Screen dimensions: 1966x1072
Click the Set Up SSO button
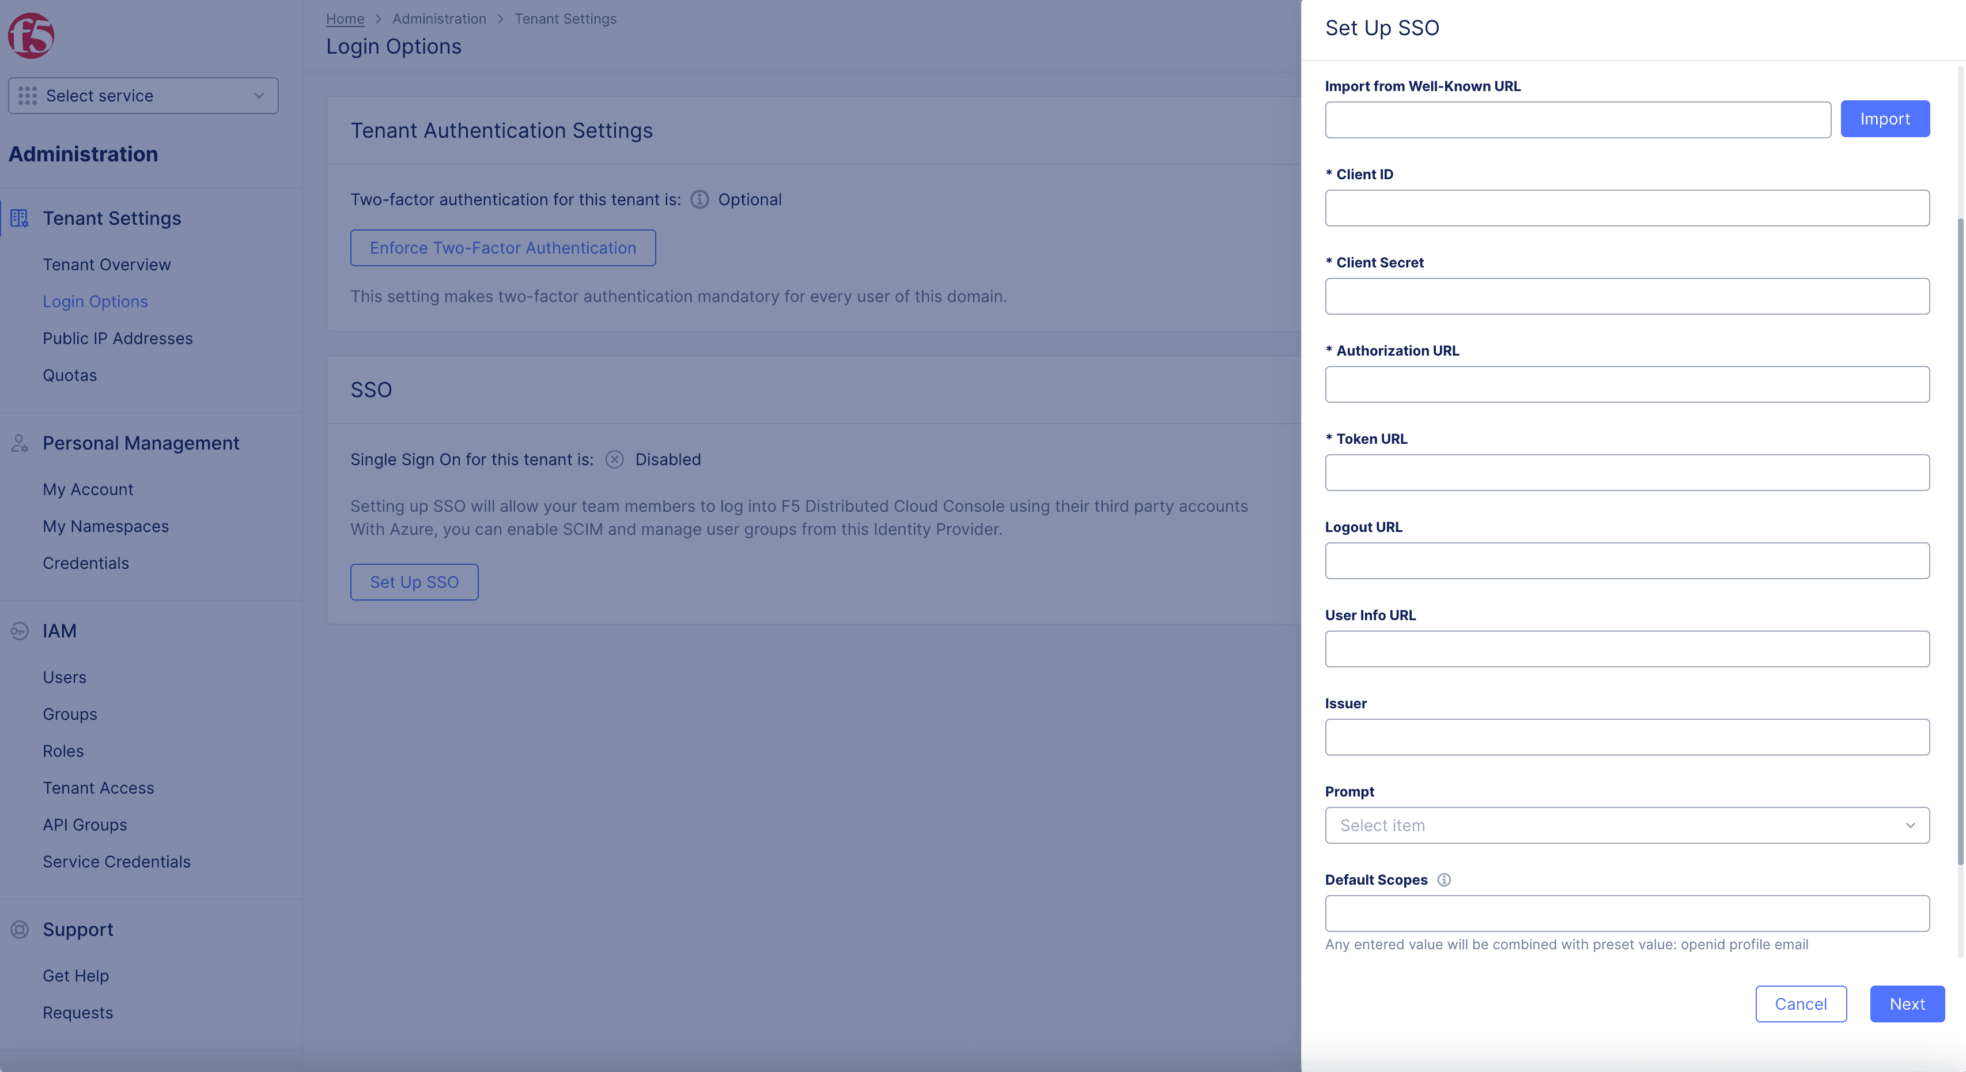coord(414,582)
